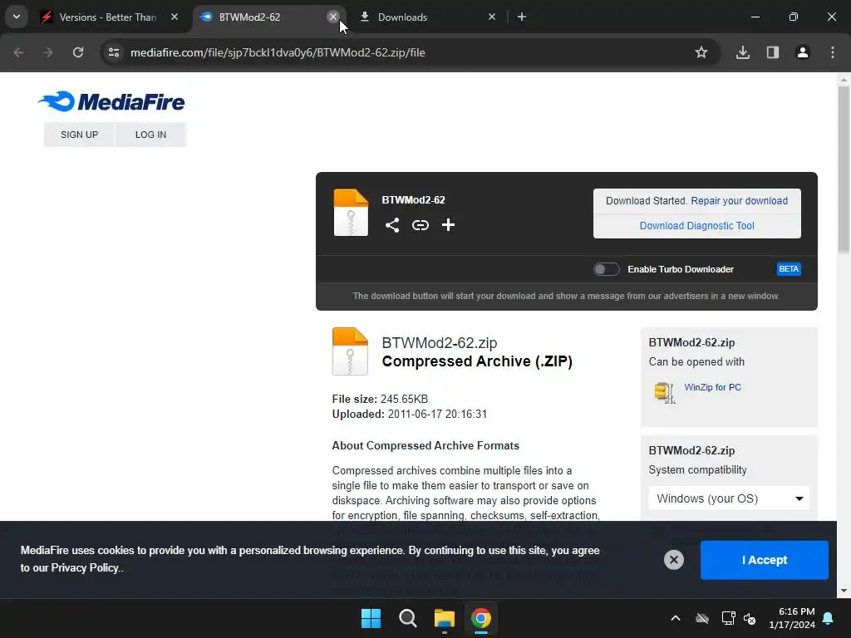This screenshot has width=851, height=638.
Task: Click the BETA badge
Action: pyautogui.click(x=789, y=269)
